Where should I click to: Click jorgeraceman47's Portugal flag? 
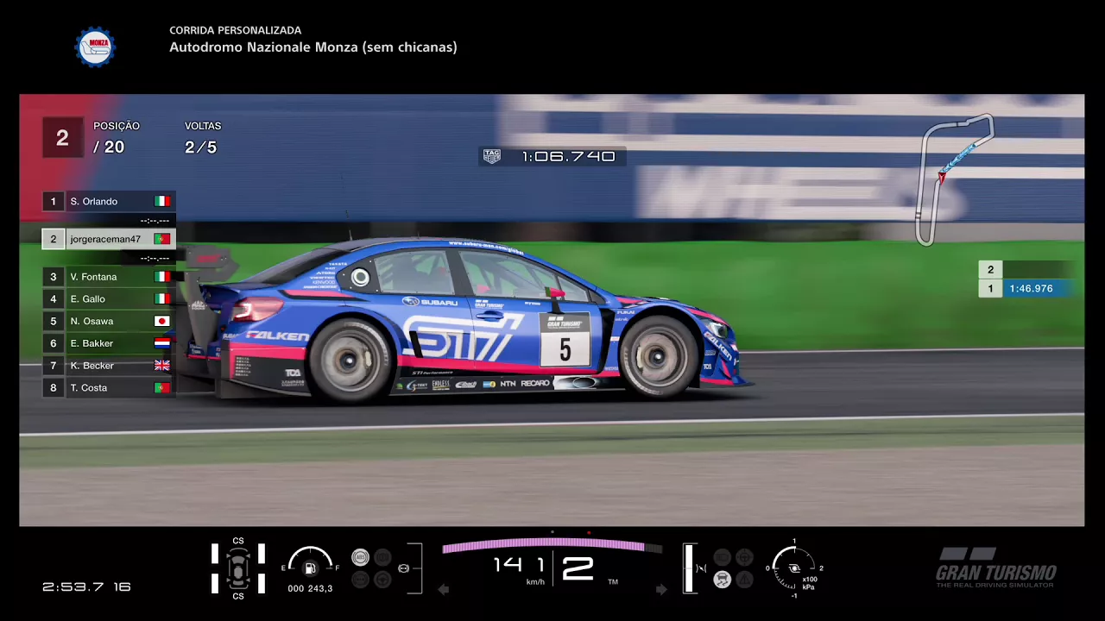point(162,239)
